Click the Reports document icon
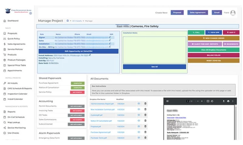 (x=5, y=112)
